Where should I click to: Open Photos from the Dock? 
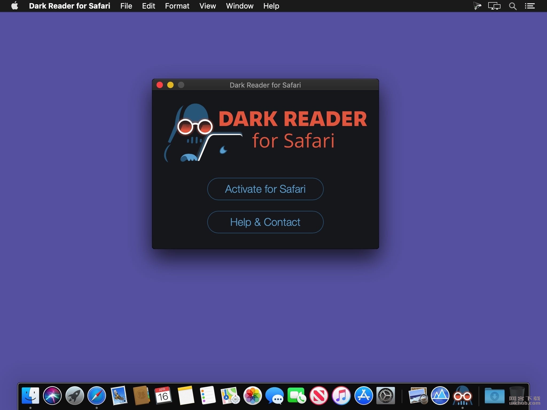coord(252,395)
